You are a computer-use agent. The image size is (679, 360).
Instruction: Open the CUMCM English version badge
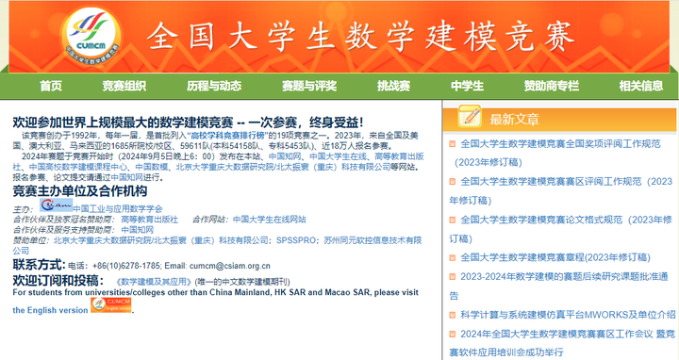tap(111, 304)
